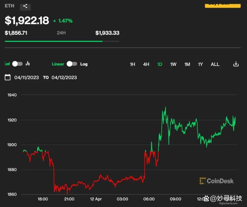Select the candlestick chart icon
Viewport: 247px width, 207px height.
[28, 64]
